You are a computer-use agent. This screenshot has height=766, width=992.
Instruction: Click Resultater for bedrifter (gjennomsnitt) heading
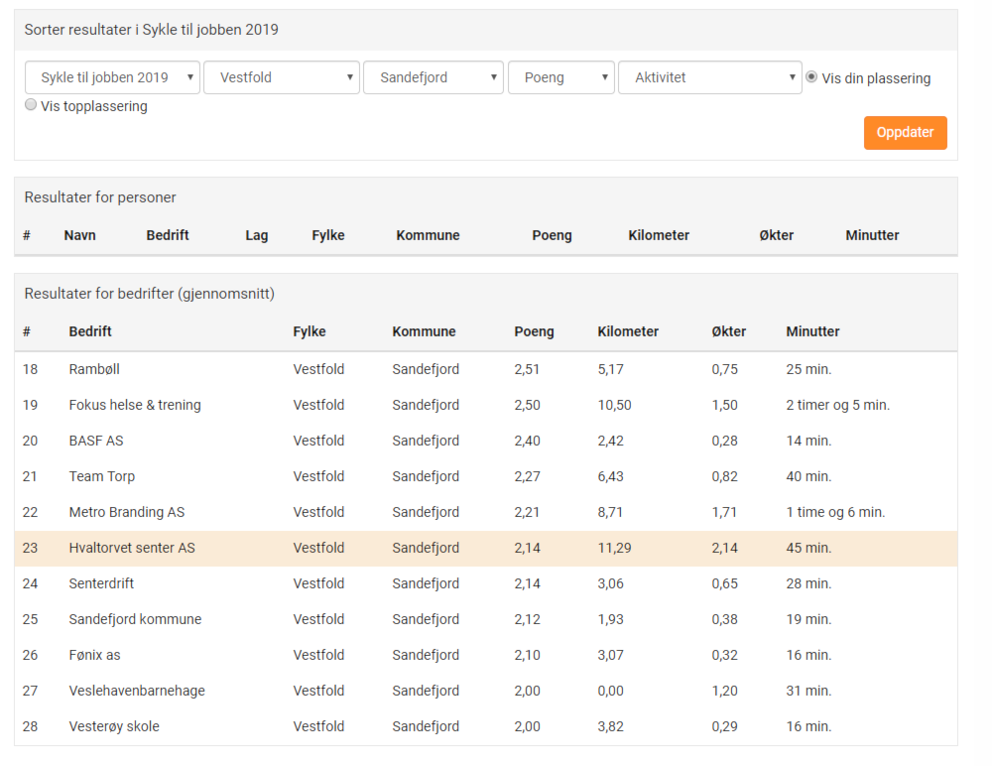coord(150,294)
